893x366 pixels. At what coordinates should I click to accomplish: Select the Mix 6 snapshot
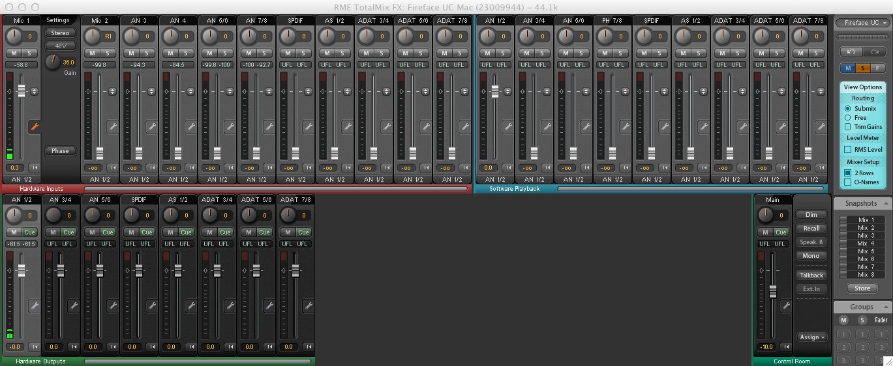(866, 259)
